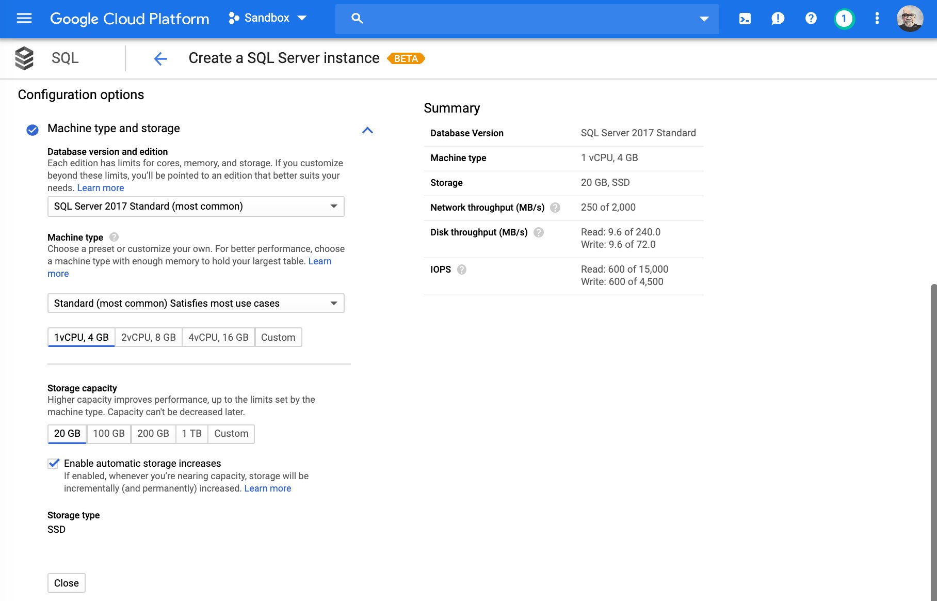Open the three-dot settings menu
This screenshot has height=601, width=937.
tap(877, 19)
